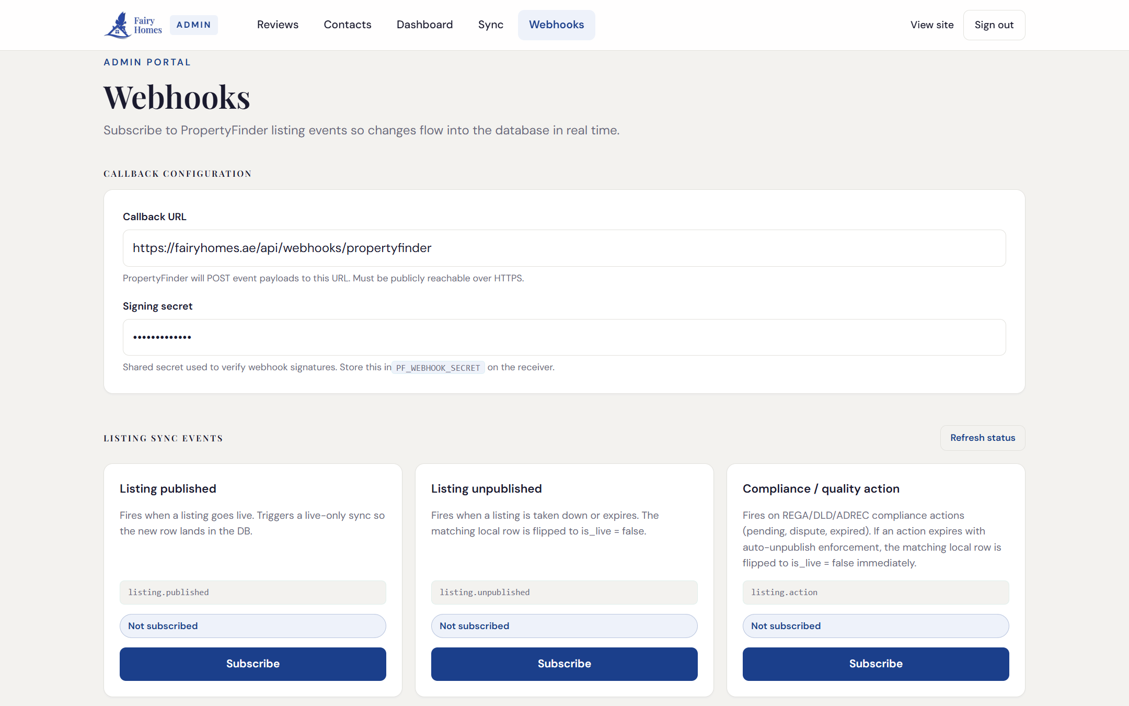Select the Webhooks nav tab
The height and width of the screenshot is (706, 1129).
[556, 25]
